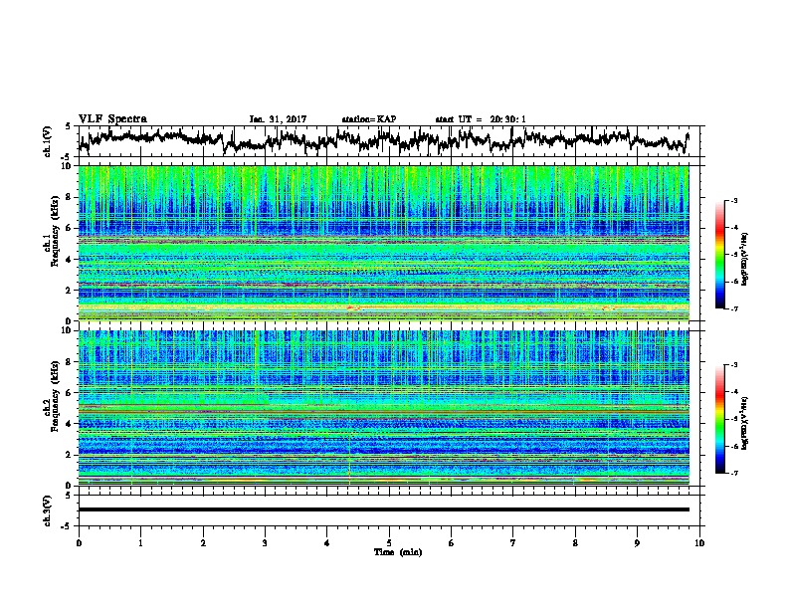Image resolution: width=788 pixels, height=609 pixels.
Task: Click the "-3" label on ch.1 color bar
Action: click(x=733, y=200)
